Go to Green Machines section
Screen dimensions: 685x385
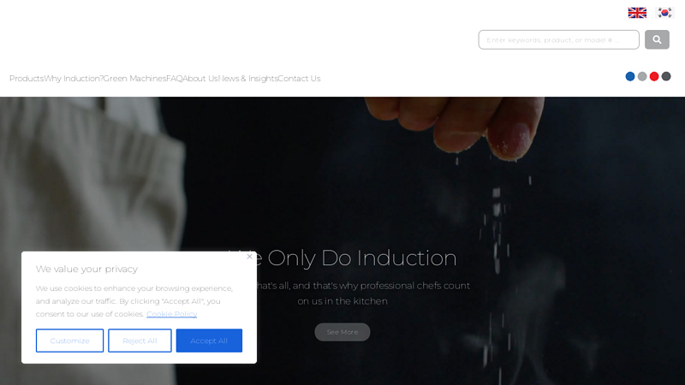coord(134,79)
